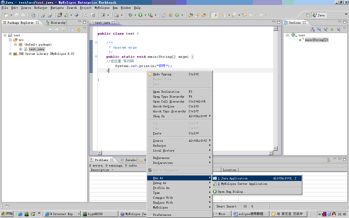Toggle Hide Non-Public members in Outline
This screenshot has width=349, height=218.
tap(332, 29)
